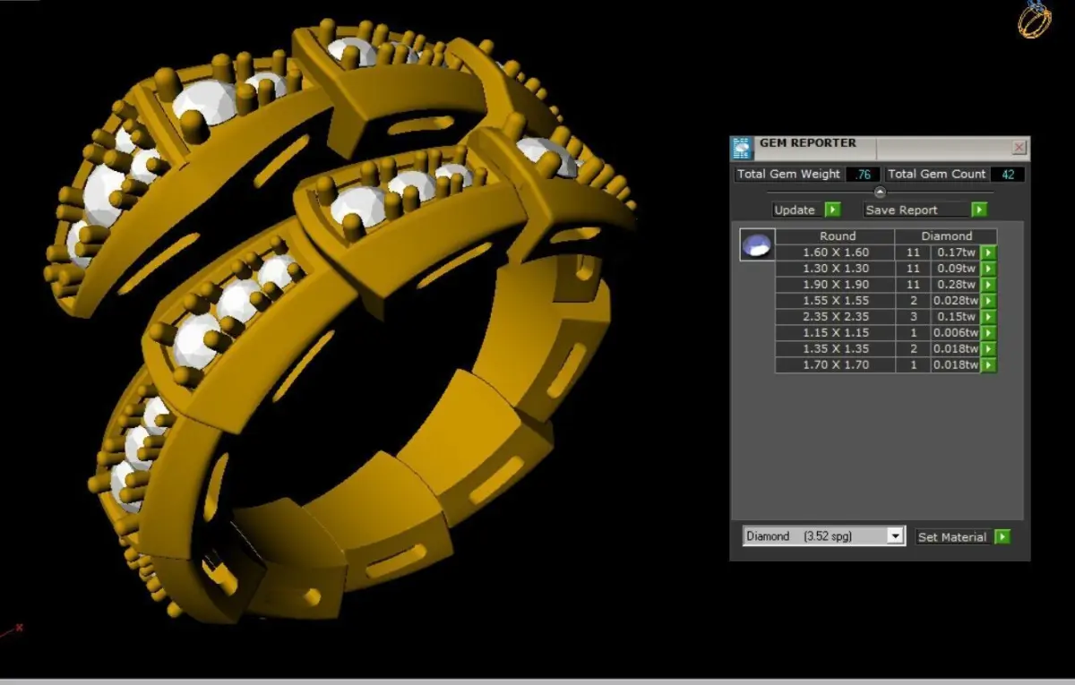1075x685 pixels.
Task: Click the Gem Reporter panel icon
Action: tap(742, 149)
